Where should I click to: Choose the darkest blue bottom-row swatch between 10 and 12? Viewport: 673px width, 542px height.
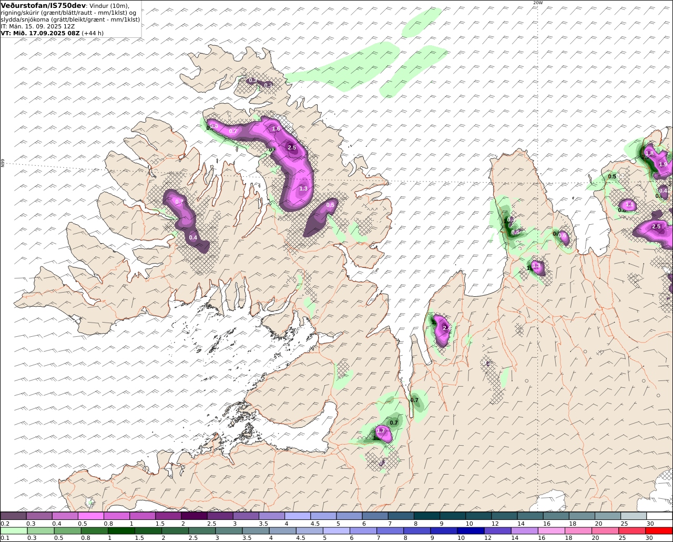[x=471, y=531]
